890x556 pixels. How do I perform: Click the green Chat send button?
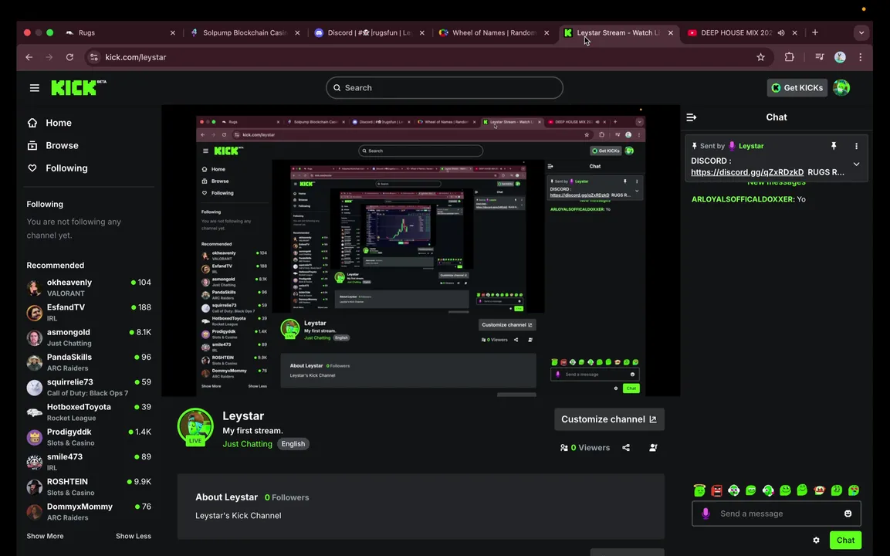845,540
